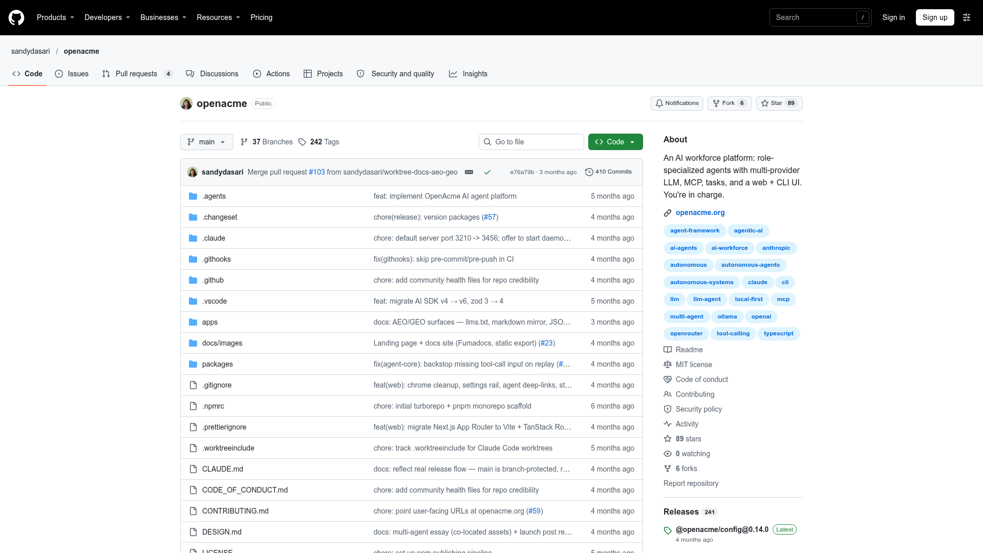This screenshot has height=553, width=983.
Task: Open the CONTRIBUTING.md file
Action: pos(236,511)
